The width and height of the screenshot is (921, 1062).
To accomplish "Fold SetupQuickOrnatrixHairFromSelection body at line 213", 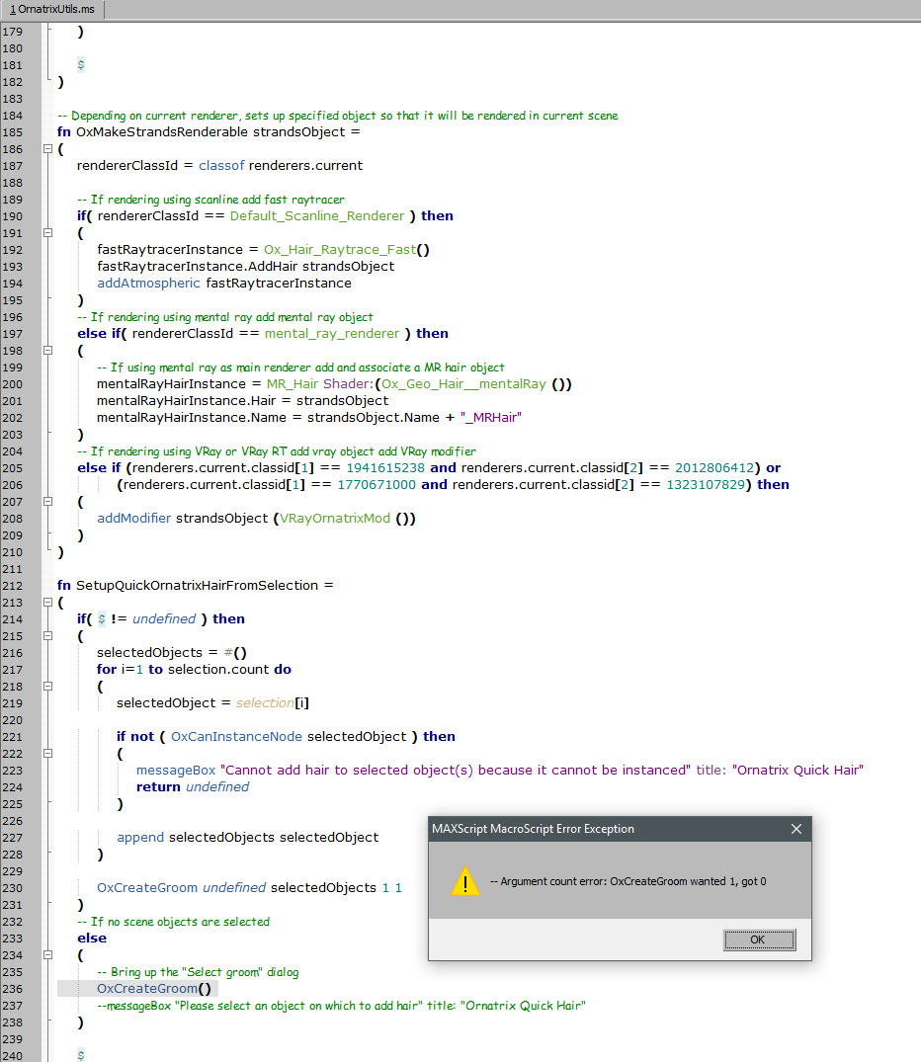I will 46,602.
